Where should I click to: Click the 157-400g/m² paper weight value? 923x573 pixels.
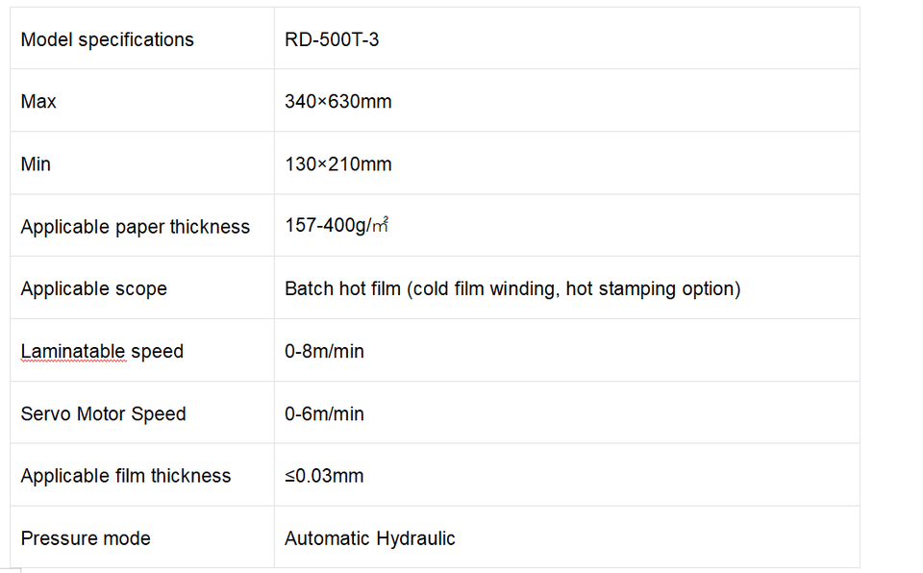coord(336,226)
